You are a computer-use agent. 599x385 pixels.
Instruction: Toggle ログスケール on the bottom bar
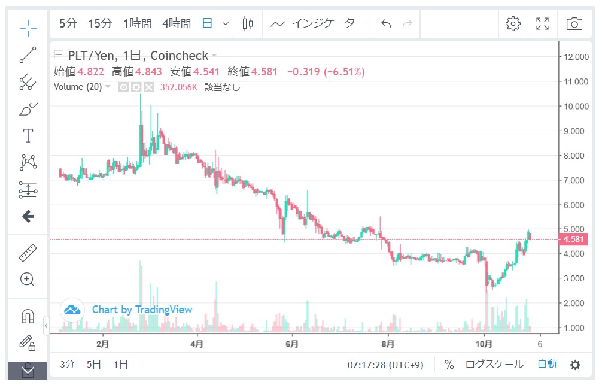point(495,364)
